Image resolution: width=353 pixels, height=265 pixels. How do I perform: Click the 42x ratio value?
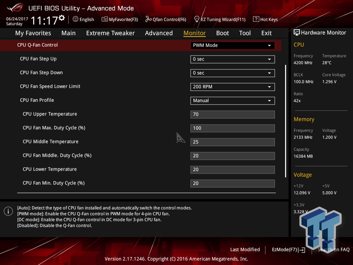pyautogui.click(x=297, y=101)
